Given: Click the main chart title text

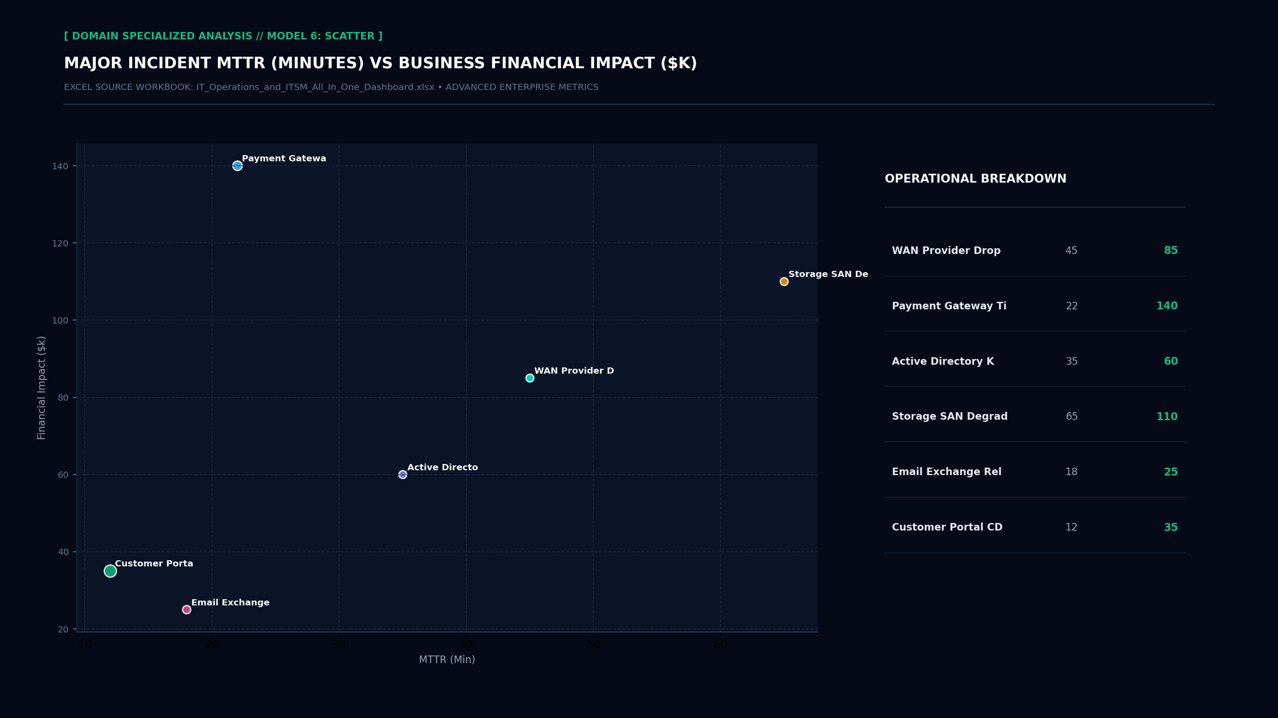Looking at the screenshot, I should [x=381, y=63].
